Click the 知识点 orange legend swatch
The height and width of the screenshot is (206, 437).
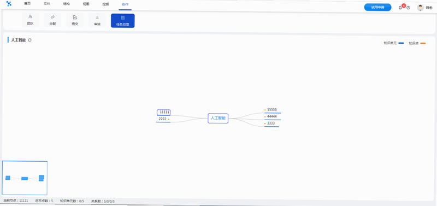click(x=423, y=43)
